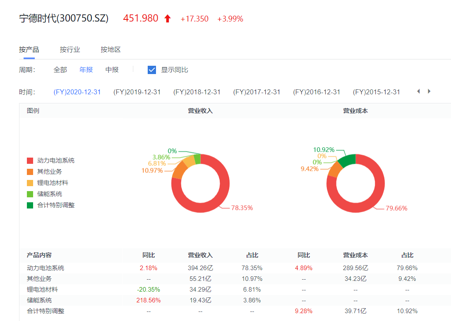
Task: Click the -20.35% year-over-year cell
Action: click(x=149, y=290)
